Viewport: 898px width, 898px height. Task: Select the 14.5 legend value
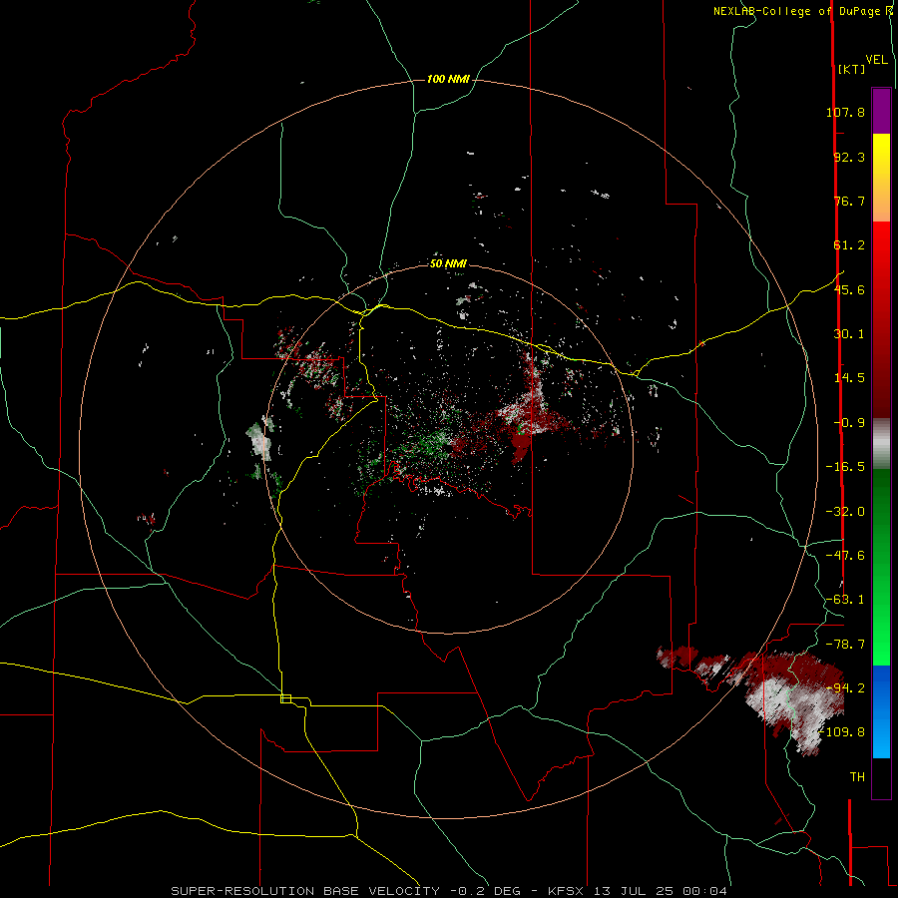tap(849, 378)
